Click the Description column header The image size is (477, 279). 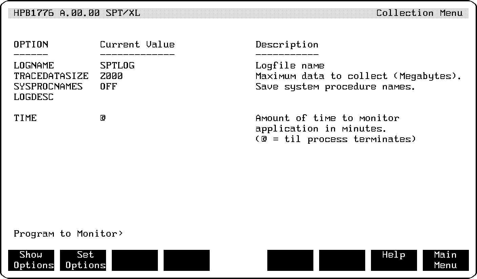coord(287,45)
